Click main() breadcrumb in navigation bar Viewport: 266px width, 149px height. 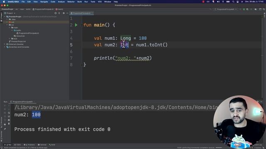59,9
